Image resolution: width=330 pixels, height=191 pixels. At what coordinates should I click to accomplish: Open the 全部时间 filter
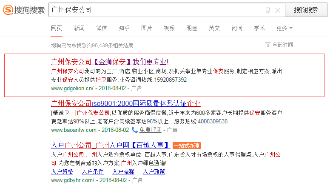point(282,45)
